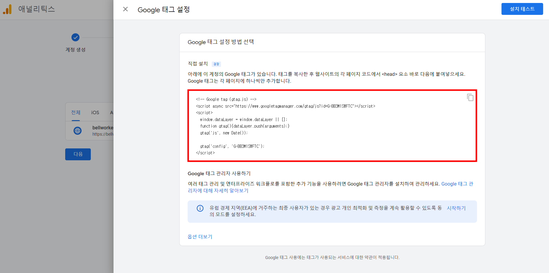The width and height of the screenshot is (549, 273).
Task: Click the Google 태그 설정 방법 선택 title
Action: point(221,42)
